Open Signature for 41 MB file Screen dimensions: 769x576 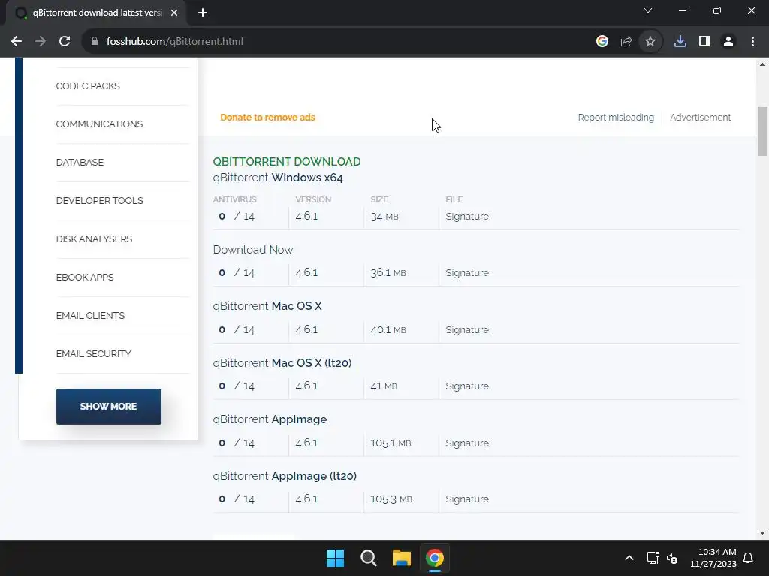tap(467, 386)
